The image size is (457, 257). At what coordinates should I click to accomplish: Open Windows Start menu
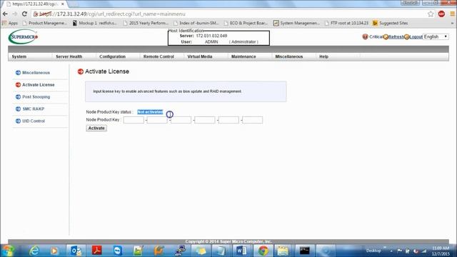point(8,251)
